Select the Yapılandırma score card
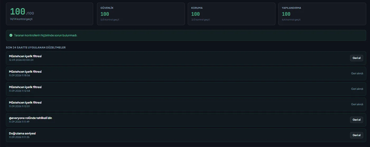The height and width of the screenshot is (147, 370). click(x=322, y=14)
